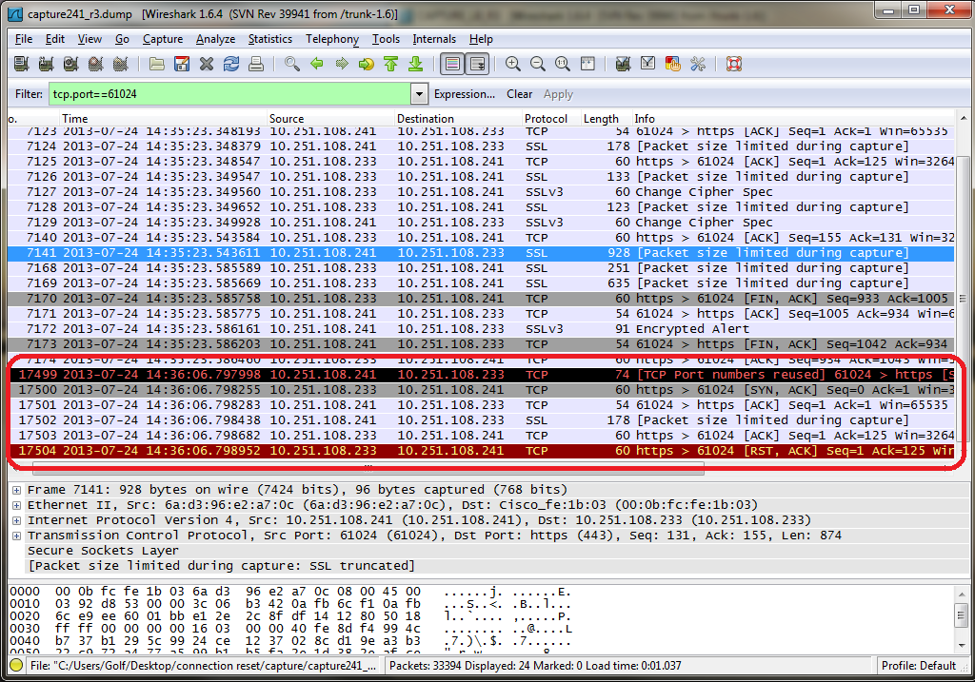Viewport: 975px width, 682px height.
Task: Click the tcp.port==61024 filter field
Action: (x=230, y=94)
